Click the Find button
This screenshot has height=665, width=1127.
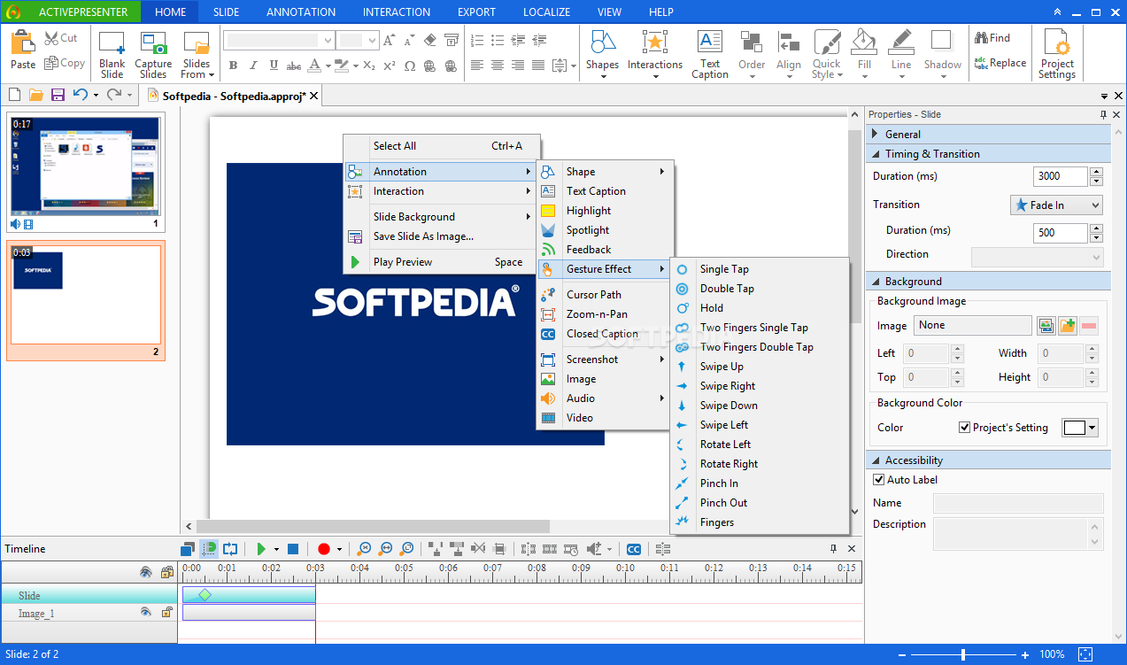point(992,38)
